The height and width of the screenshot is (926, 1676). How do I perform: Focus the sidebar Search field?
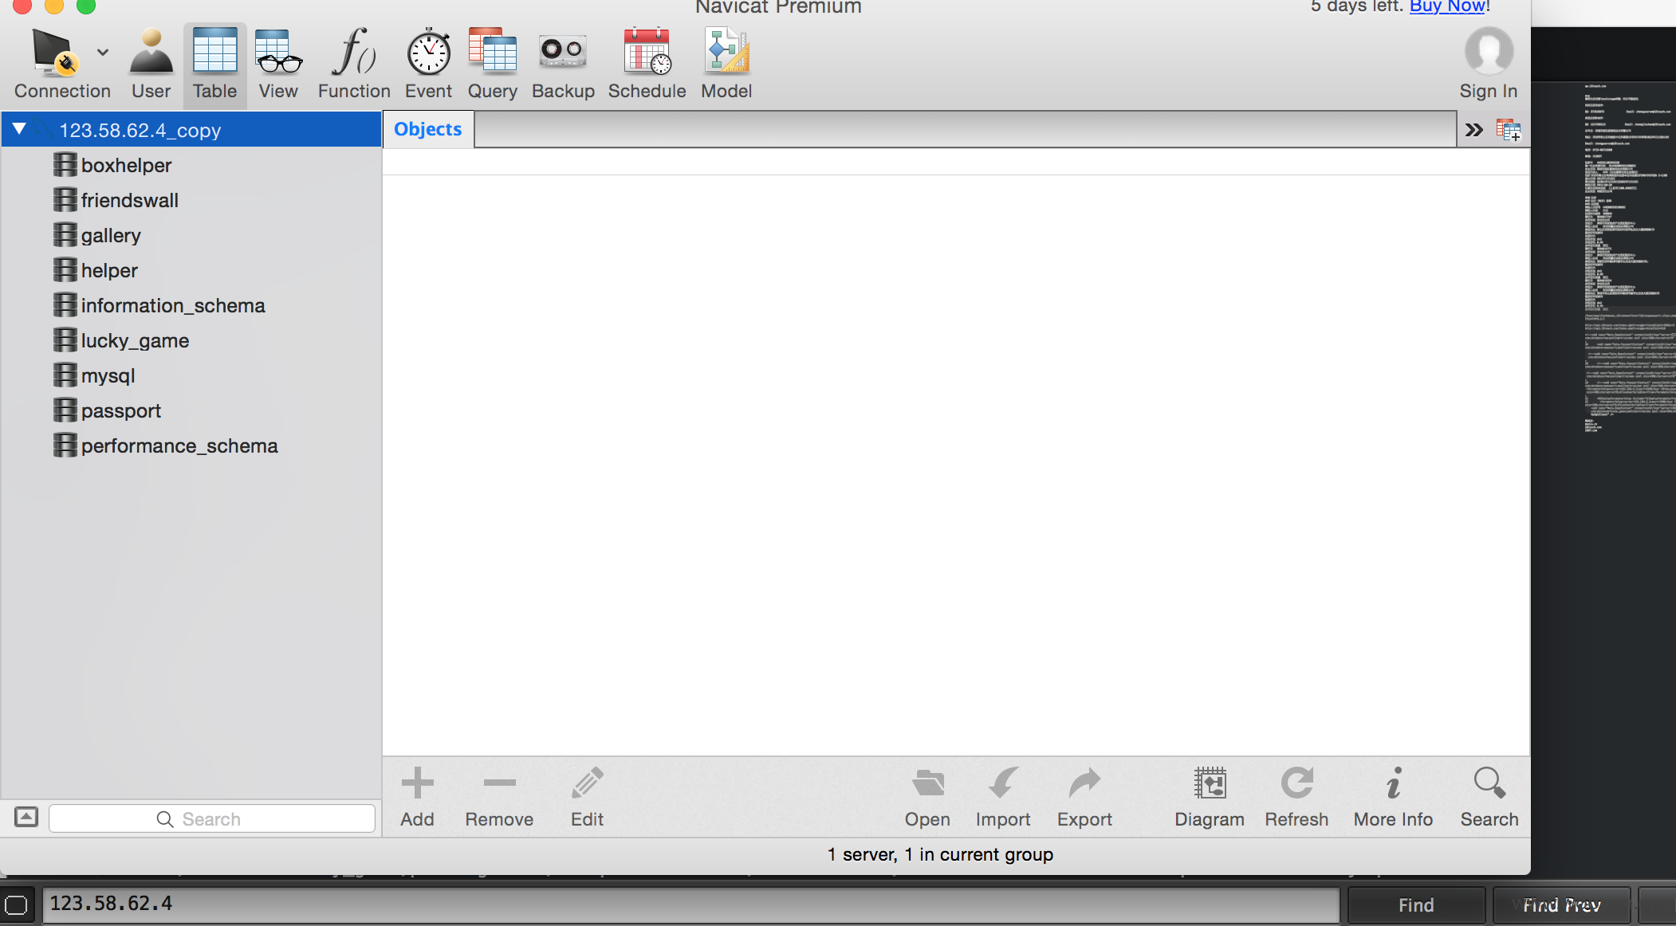[x=212, y=818]
